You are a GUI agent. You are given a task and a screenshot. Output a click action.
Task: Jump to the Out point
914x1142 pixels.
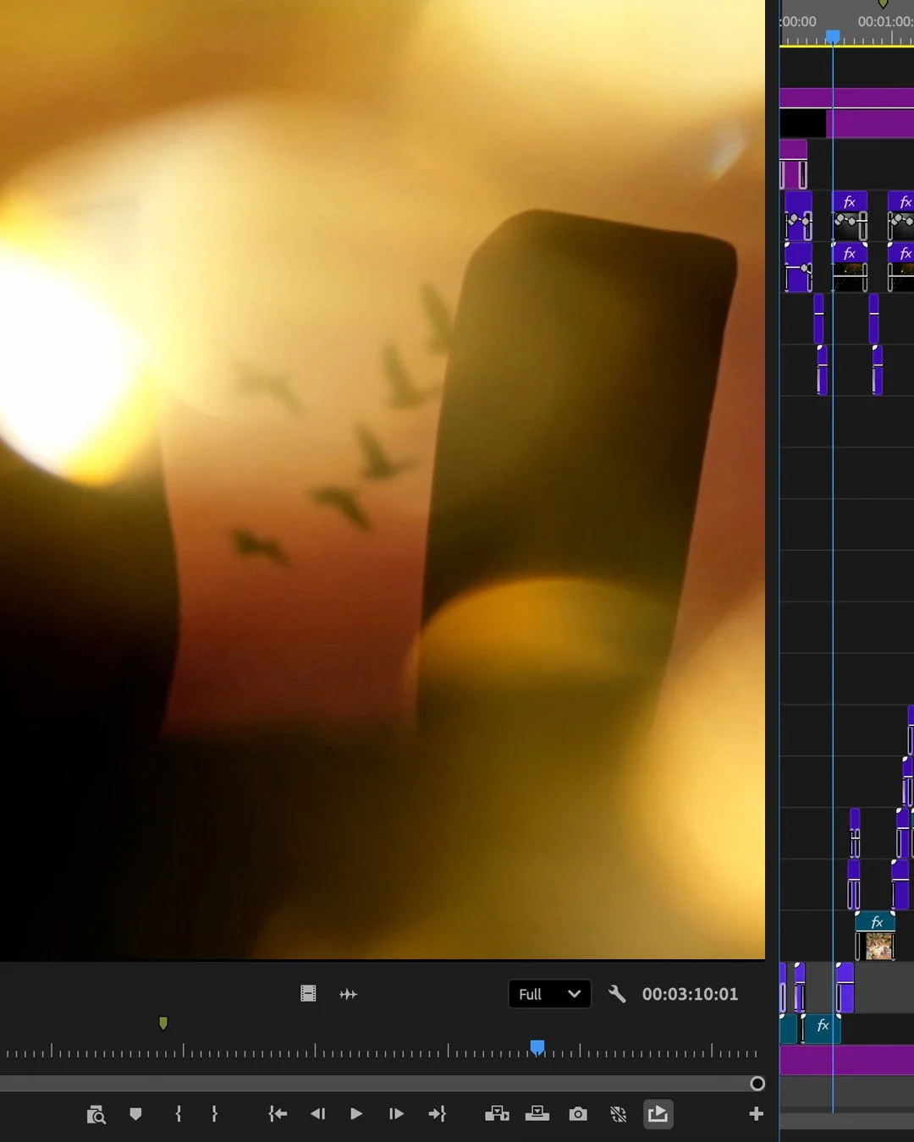coord(437,1114)
